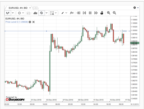144x109 pixels.
Task: Open Price Level 0 settings gear
Action: pyautogui.click(x=30, y=22)
